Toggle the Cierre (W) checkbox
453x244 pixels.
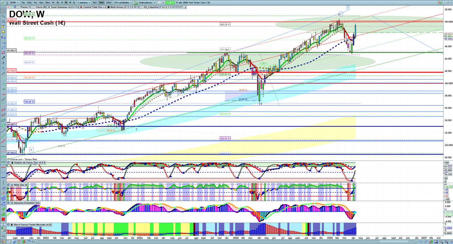pos(34,7)
